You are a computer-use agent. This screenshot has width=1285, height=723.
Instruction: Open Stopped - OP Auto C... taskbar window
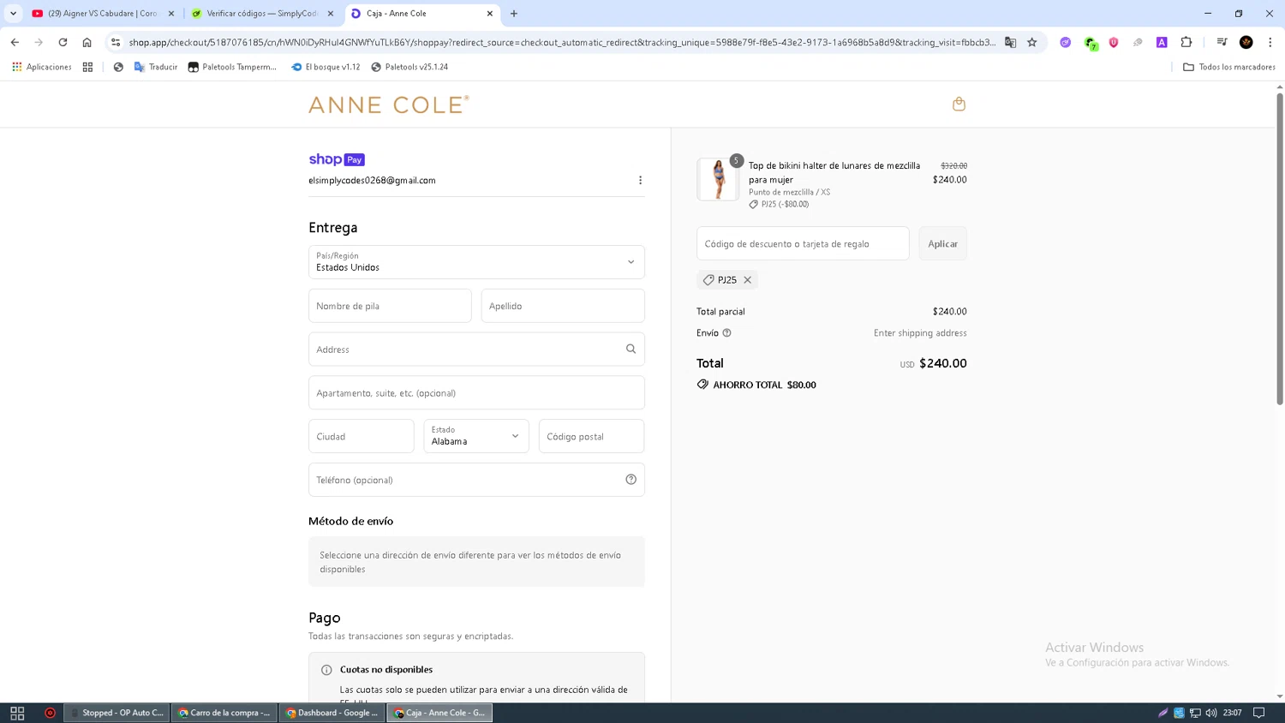(117, 713)
